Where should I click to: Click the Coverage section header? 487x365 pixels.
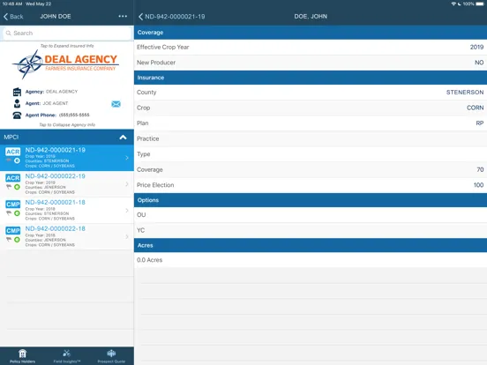311,33
